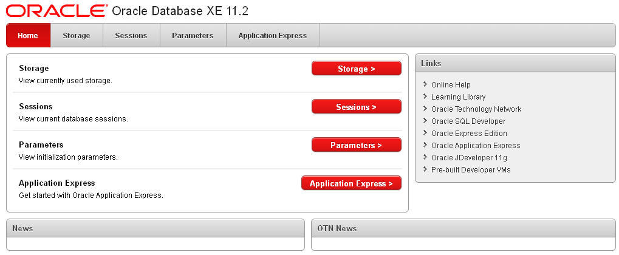Viewport: 619px width, 255px height.
Task: Select the Parameters tab
Action: (x=193, y=35)
